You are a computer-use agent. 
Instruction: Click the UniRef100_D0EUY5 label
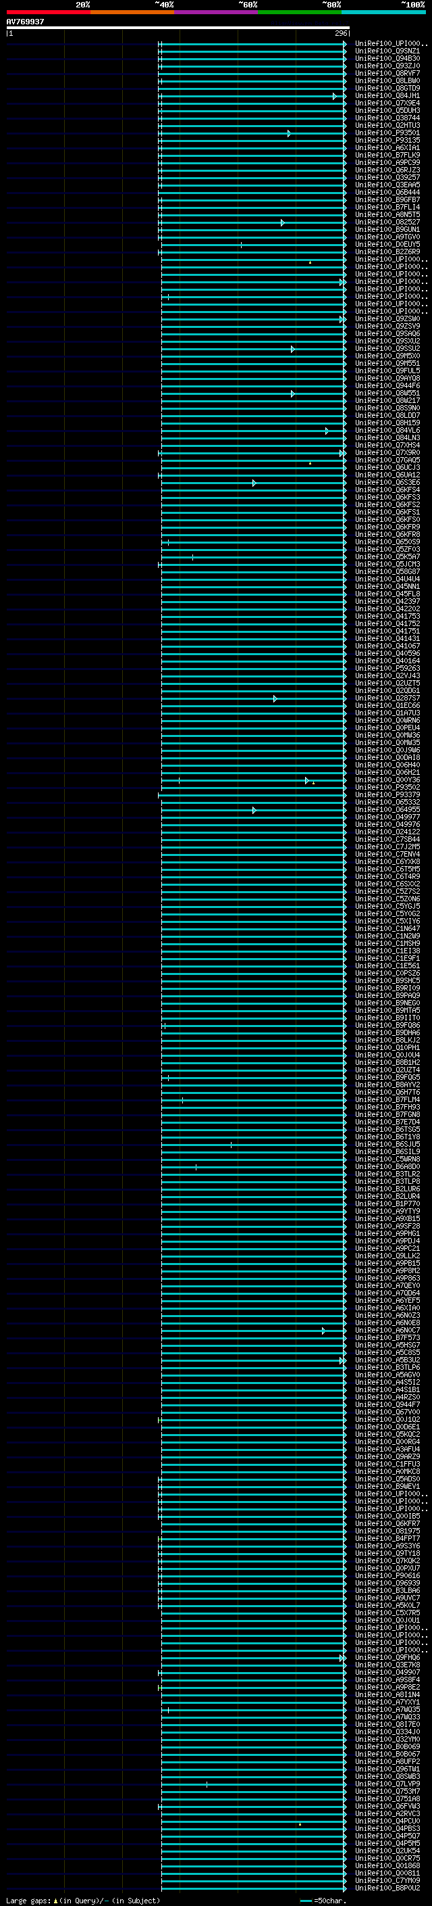(387, 244)
